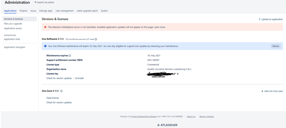Open the User management tab
The height and width of the screenshot is (128, 286).
(65, 11)
